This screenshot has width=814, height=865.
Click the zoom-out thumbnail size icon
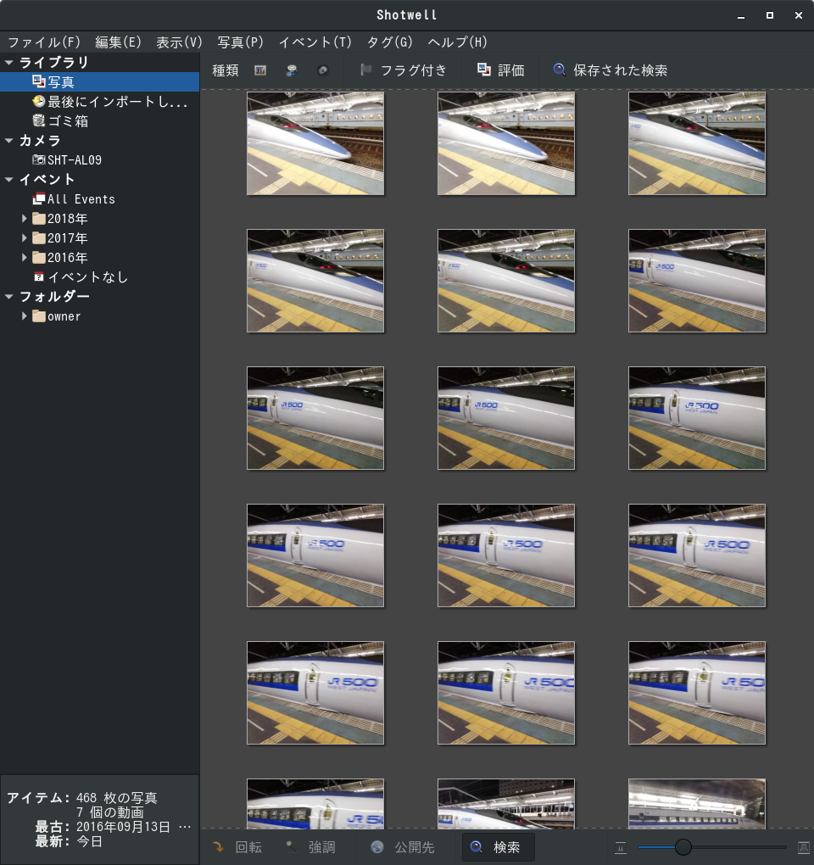(x=621, y=847)
